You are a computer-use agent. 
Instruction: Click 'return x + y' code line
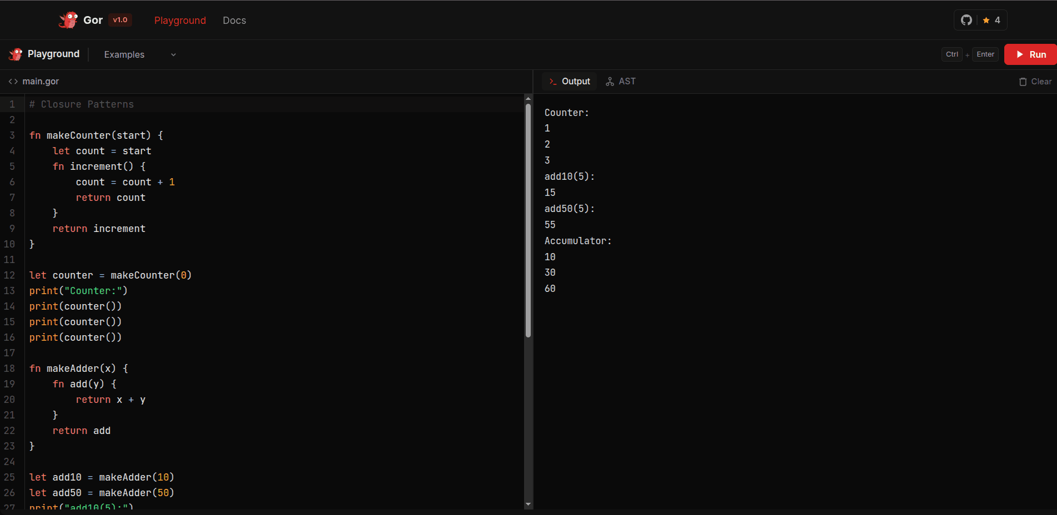[110, 400]
